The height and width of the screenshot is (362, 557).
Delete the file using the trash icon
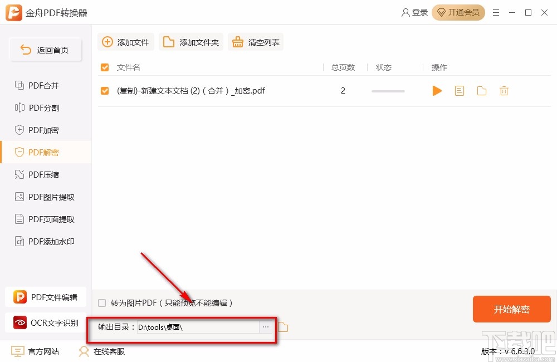point(504,90)
